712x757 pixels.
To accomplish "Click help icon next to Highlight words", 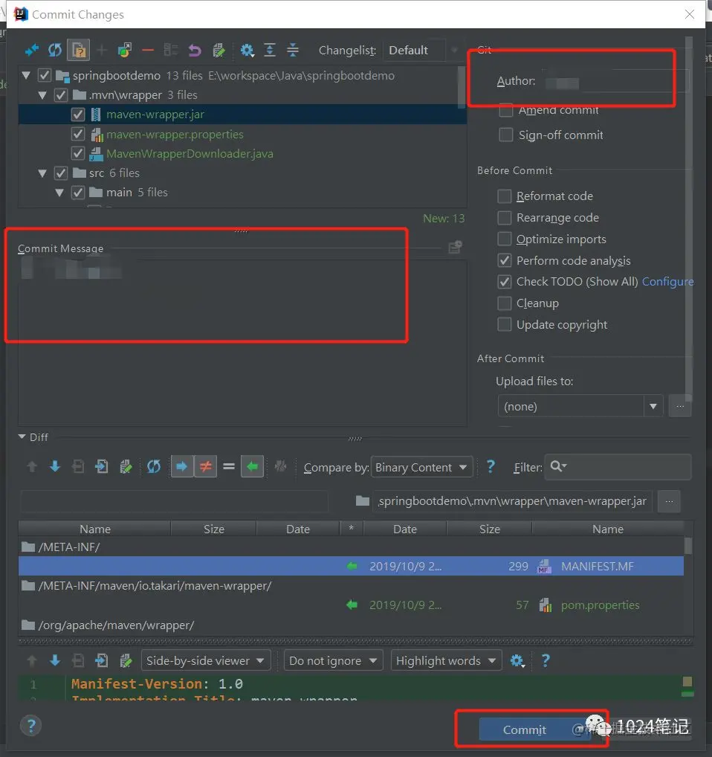I will (546, 660).
